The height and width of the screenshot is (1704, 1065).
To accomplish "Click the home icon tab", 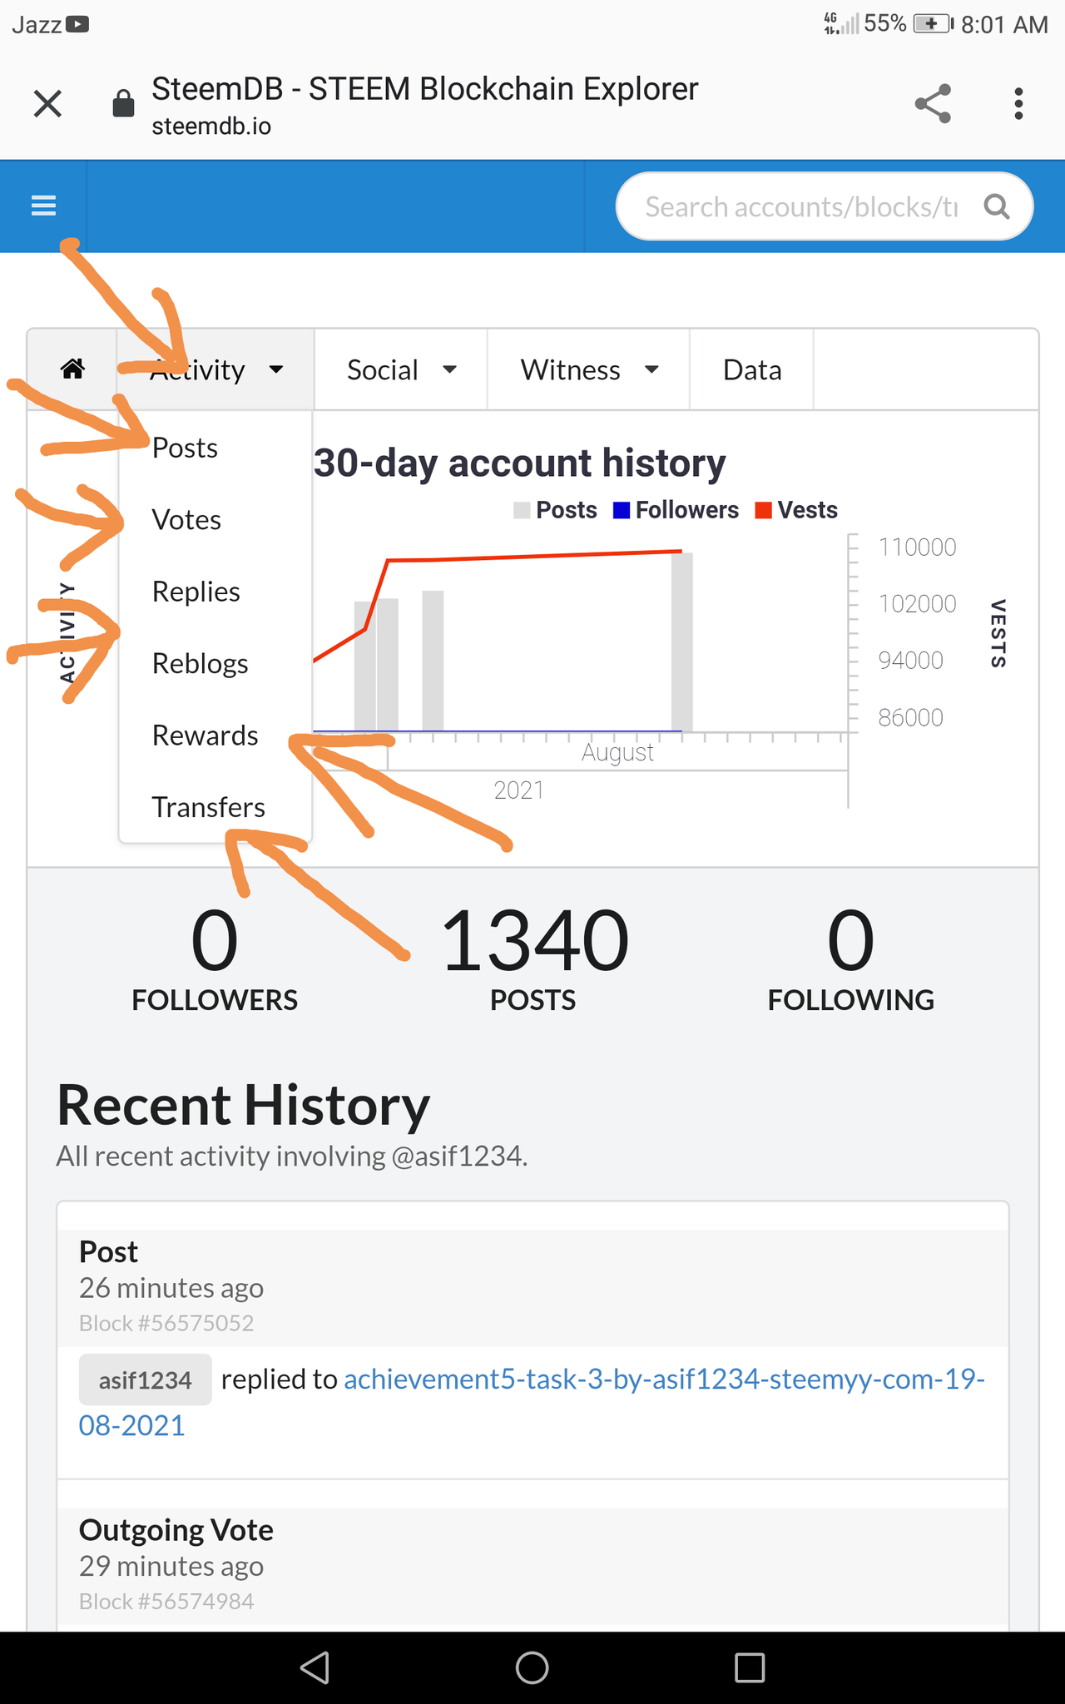I will click(72, 369).
